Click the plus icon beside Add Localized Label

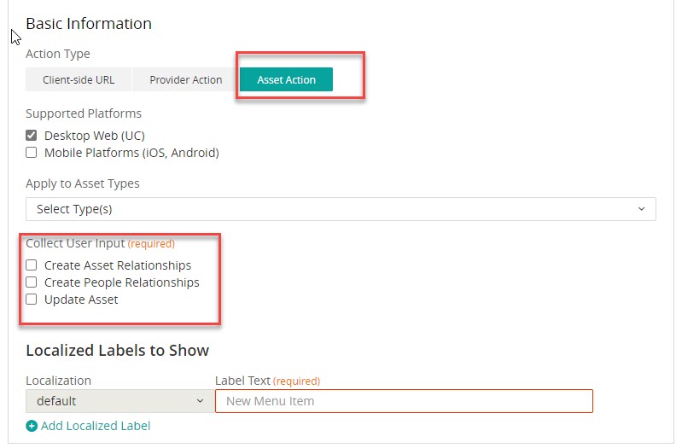click(32, 426)
